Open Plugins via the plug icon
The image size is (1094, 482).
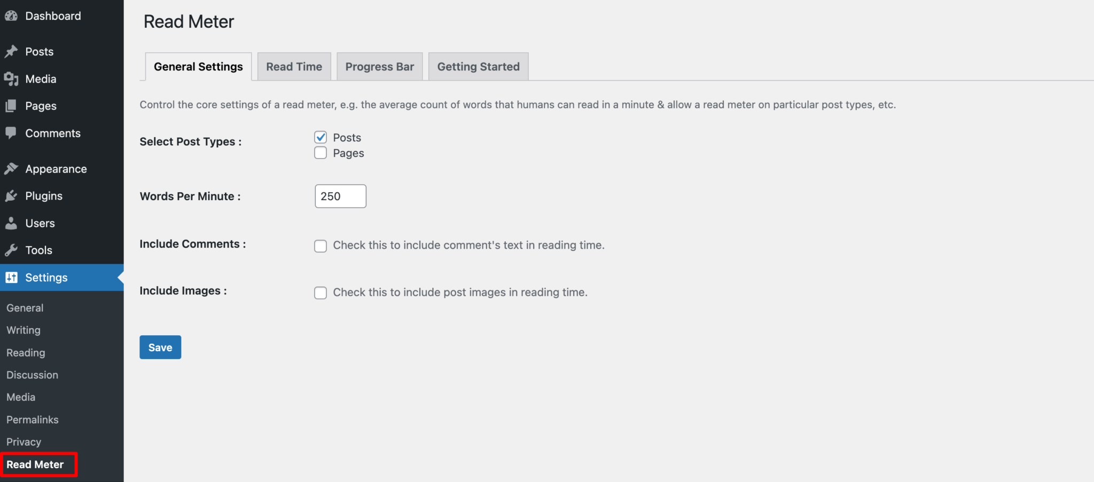(x=12, y=195)
